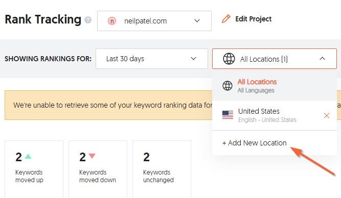Open the Keywords moved up card
The height and width of the screenshot is (198, 341).
[x=34, y=169]
